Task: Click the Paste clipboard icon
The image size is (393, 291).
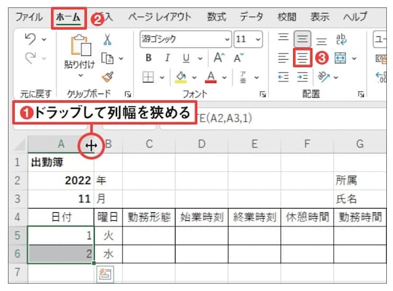Action: pos(81,45)
